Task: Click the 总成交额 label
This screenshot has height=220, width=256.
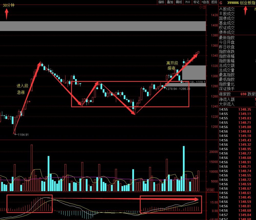Action: (227, 66)
